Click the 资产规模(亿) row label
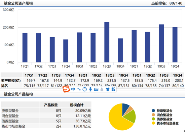The width and height of the screenshot is (185, 132). (11, 81)
